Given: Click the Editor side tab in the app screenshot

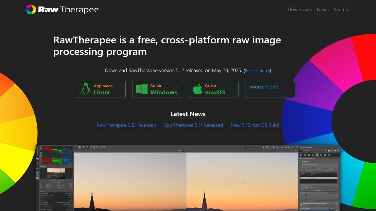Looking at the screenshot, I should [x=37, y=176].
